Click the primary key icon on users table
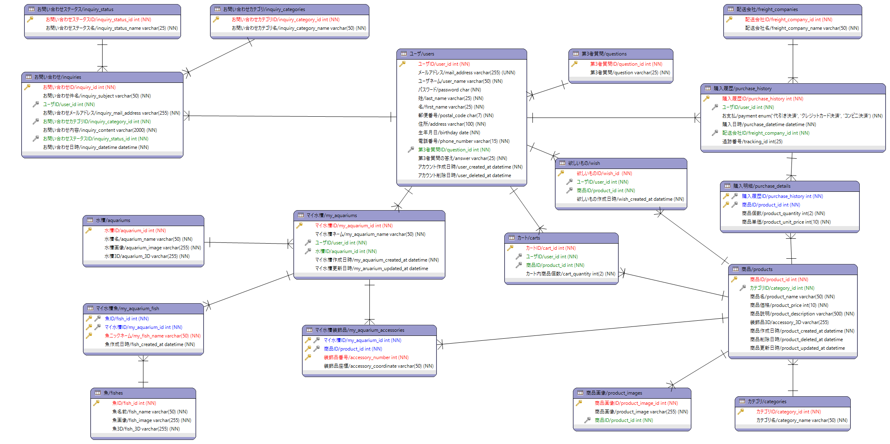This screenshot has height=444, width=890. click(x=403, y=64)
